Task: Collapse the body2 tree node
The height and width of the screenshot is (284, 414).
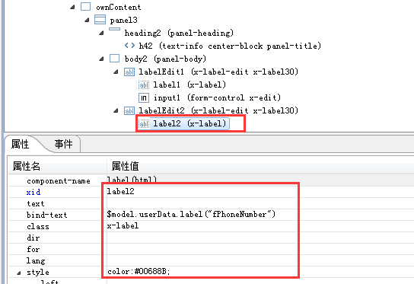Action: click(102, 59)
